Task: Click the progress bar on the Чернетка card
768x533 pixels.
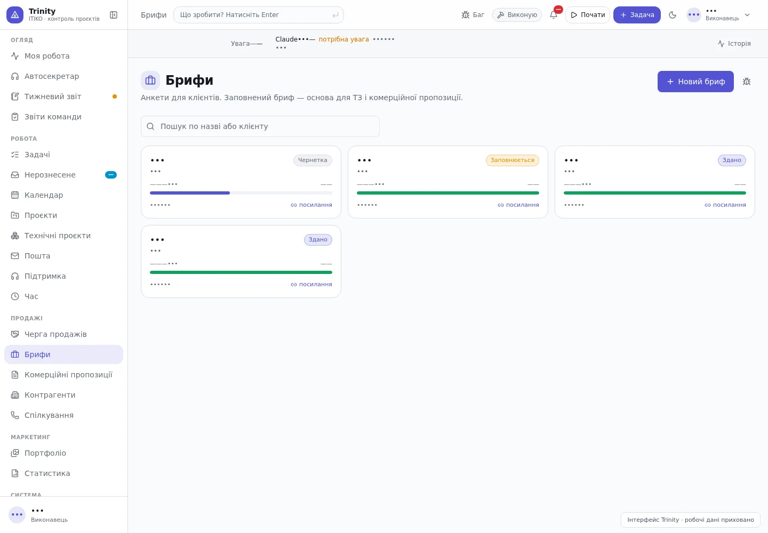Action: pos(241,193)
